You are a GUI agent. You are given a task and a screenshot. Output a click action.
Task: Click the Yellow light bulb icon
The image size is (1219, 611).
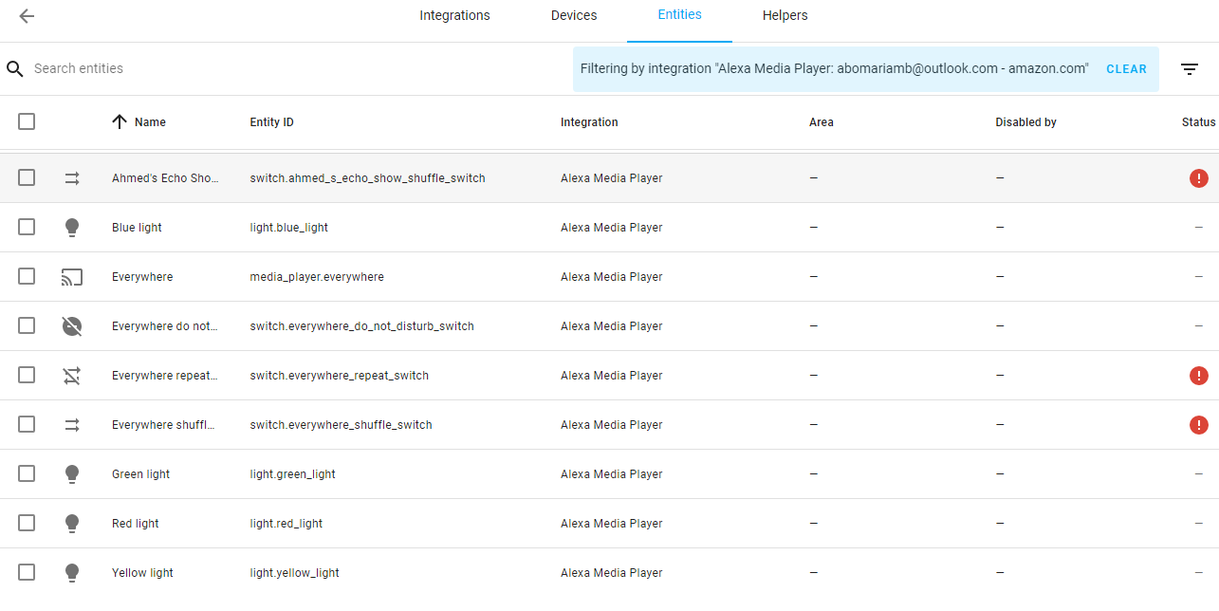72,573
